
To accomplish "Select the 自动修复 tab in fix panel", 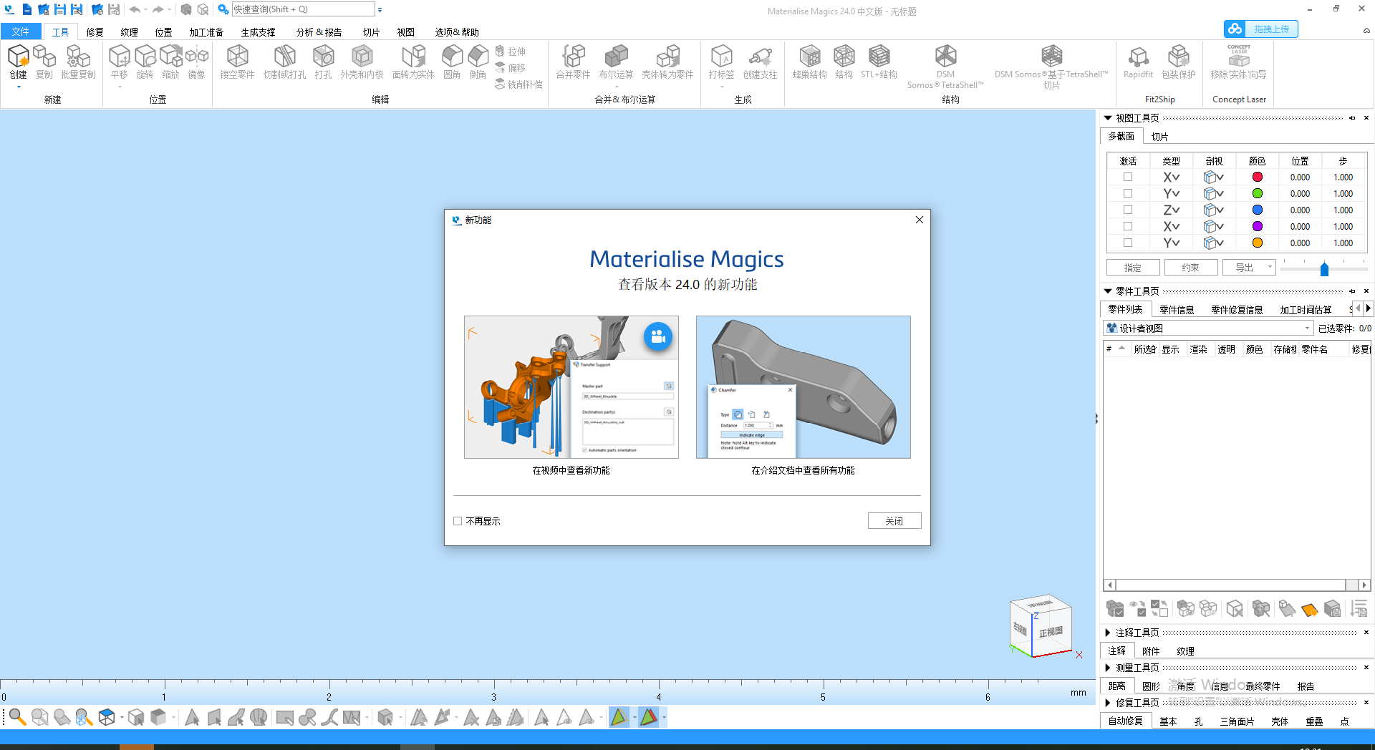I will [1125, 721].
